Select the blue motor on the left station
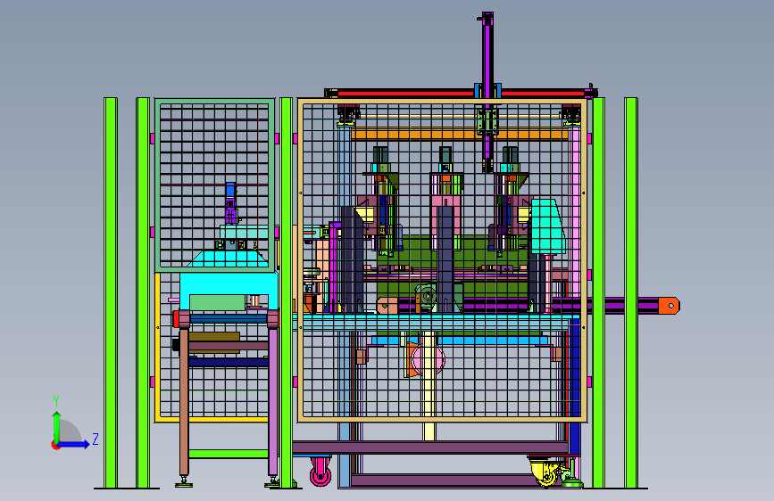Viewport: 774px width, 501px height. [x=230, y=190]
